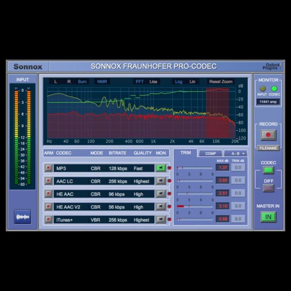Screen dimensions: 291x291
Task: Change MP3 bitrate 128 kbps
Action: click(118, 168)
